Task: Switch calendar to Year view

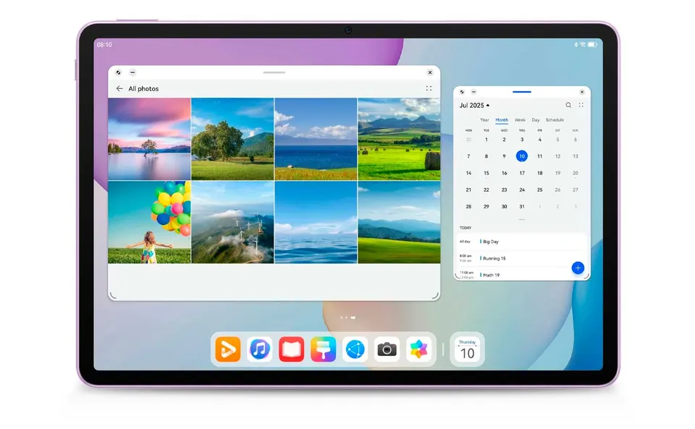Action: [x=484, y=120]
